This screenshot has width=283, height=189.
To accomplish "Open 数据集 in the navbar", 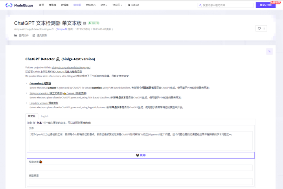I will (65, 5).
